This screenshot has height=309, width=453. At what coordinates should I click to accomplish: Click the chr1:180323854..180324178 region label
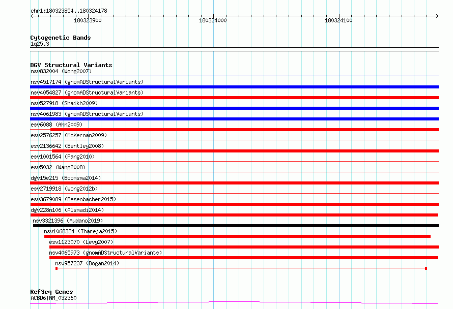(x=69, y=11)
